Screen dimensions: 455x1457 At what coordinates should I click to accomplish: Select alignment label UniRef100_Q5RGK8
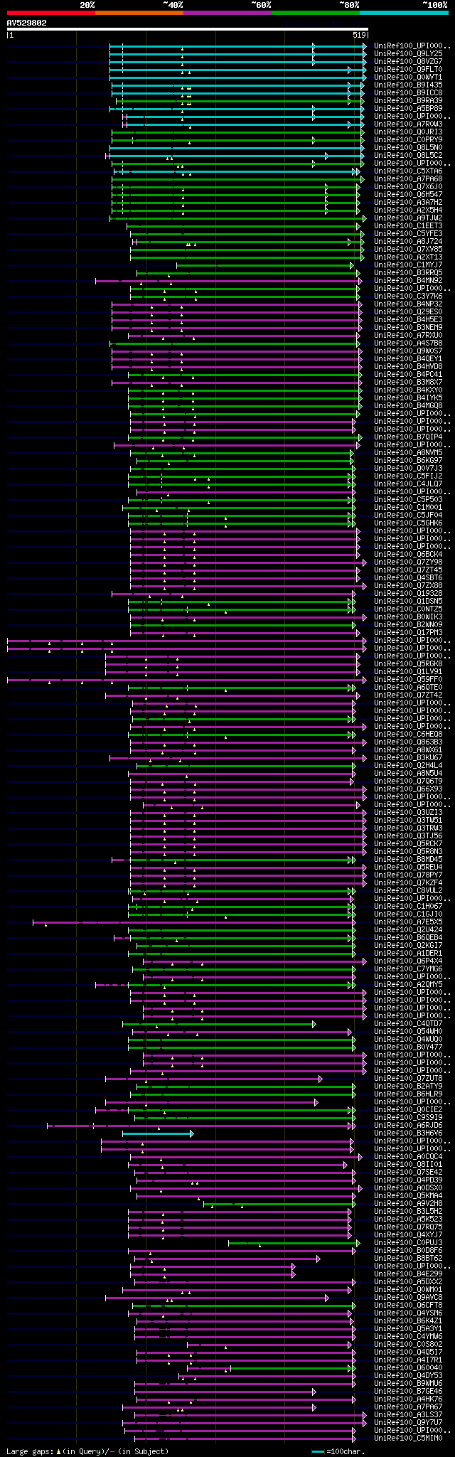pos(408,663)
